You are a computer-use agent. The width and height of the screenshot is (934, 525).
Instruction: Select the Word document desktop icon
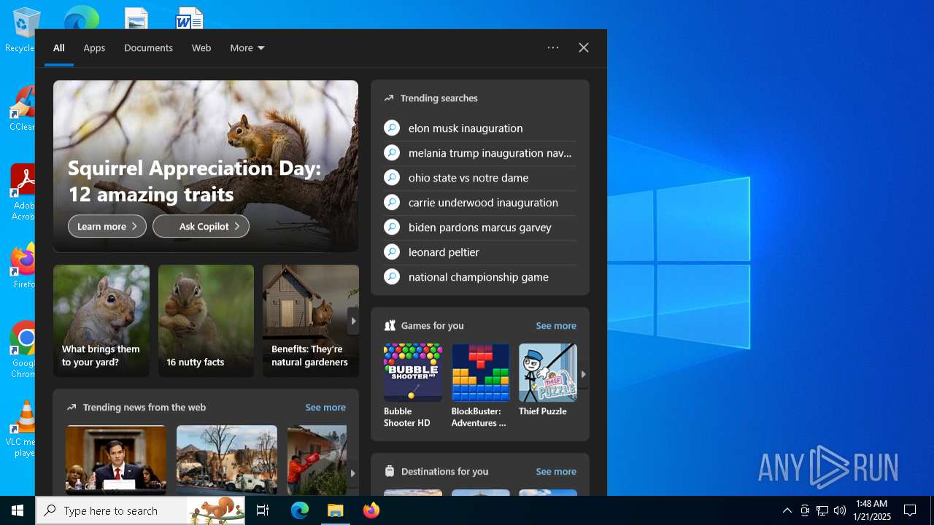[190, 18]
